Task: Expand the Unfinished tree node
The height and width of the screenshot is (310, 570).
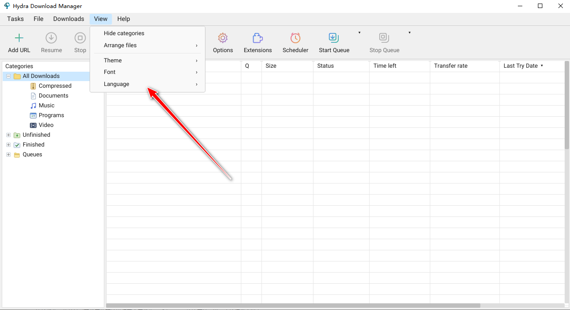Action: coord(8,135)
